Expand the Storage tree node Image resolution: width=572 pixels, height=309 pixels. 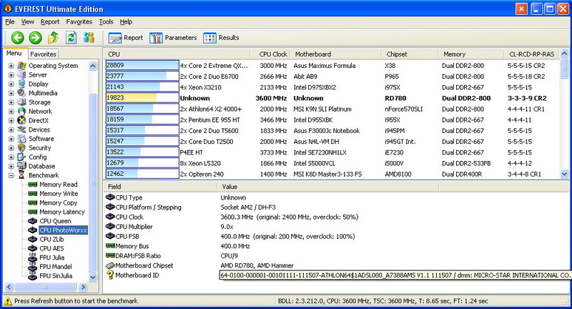pos(11,102)
